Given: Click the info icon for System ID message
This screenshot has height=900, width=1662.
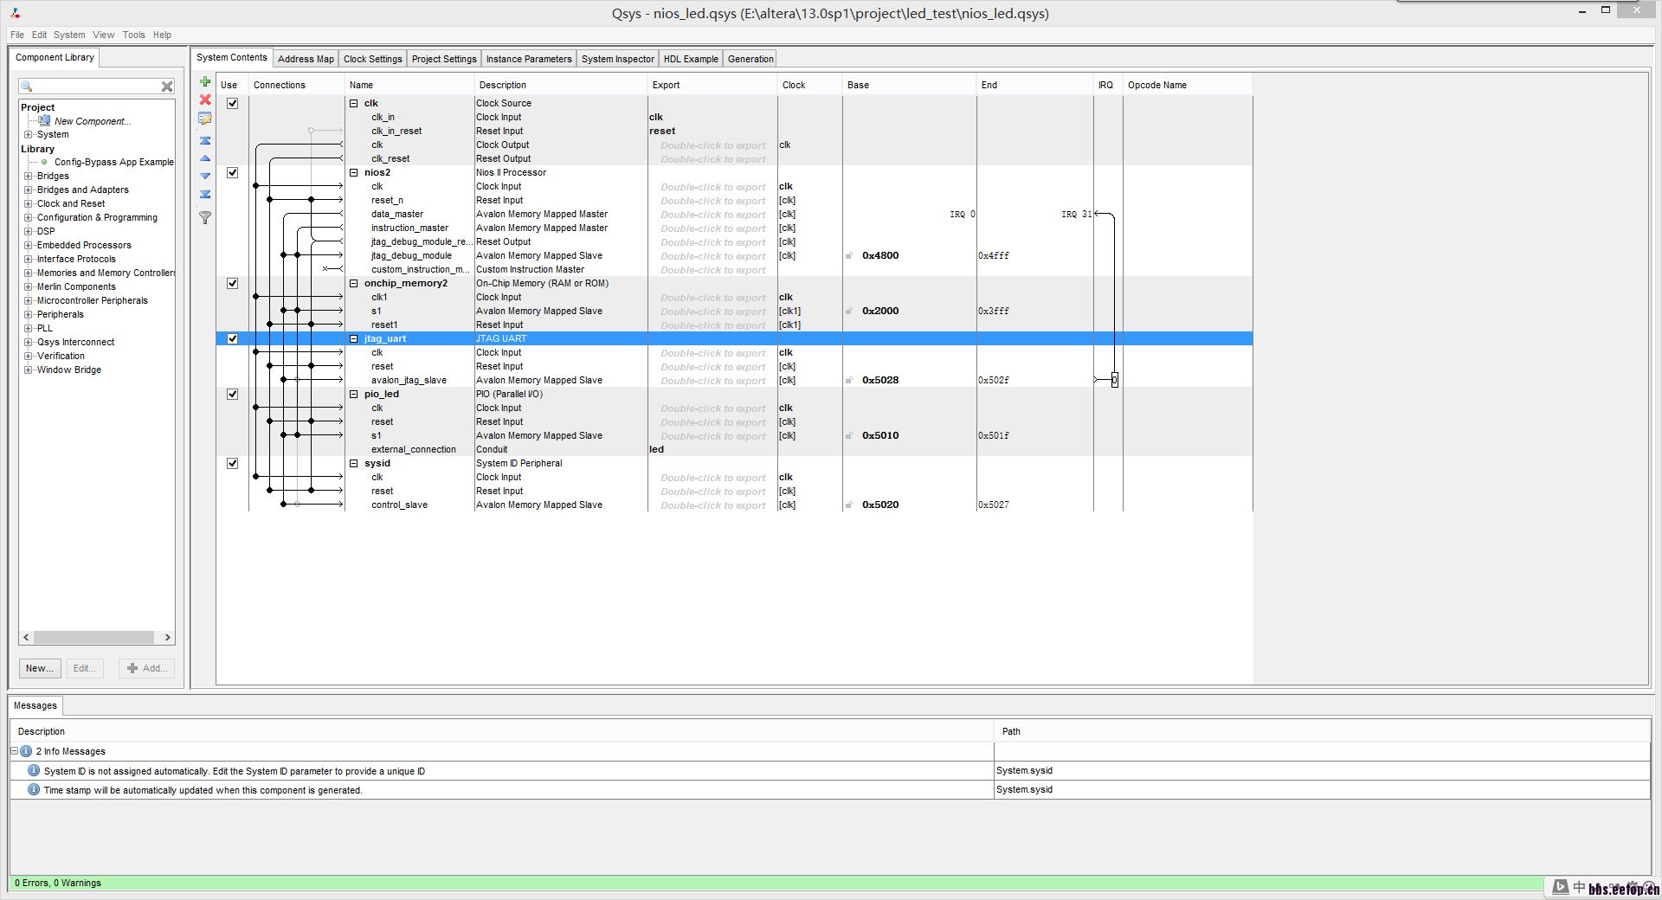Looking at the screenshot, I should tap(34, 770).
